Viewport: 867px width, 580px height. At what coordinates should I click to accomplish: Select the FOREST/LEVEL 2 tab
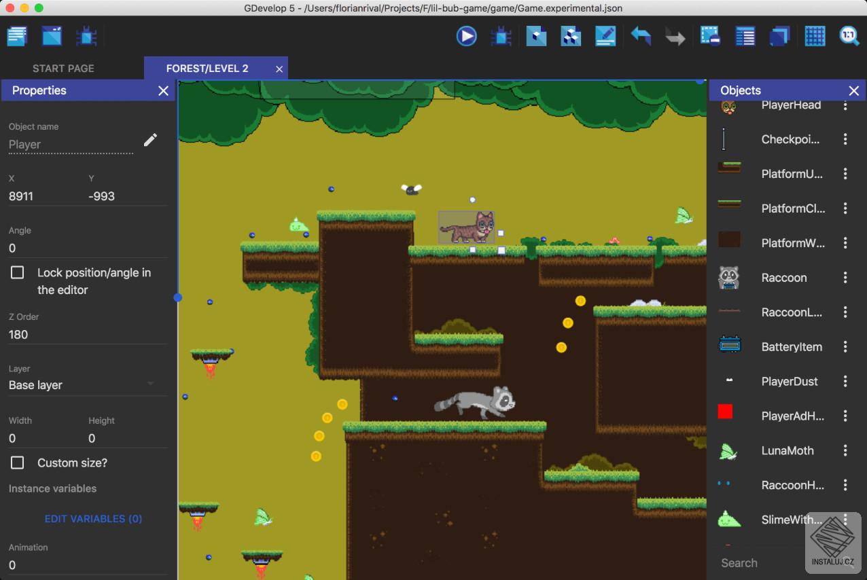[x=207, y=69]
